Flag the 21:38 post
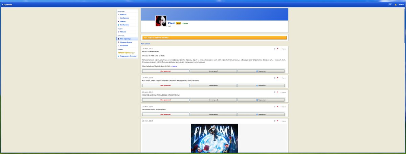The image size is (406, 154). 277,121
